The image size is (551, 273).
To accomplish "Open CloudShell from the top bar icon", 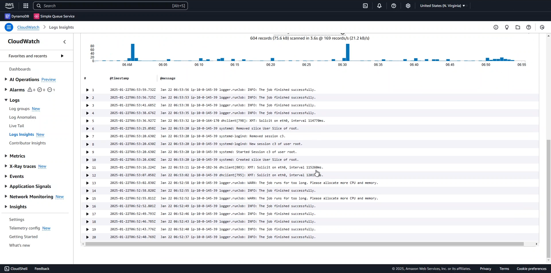I will (x=365, y=6).
